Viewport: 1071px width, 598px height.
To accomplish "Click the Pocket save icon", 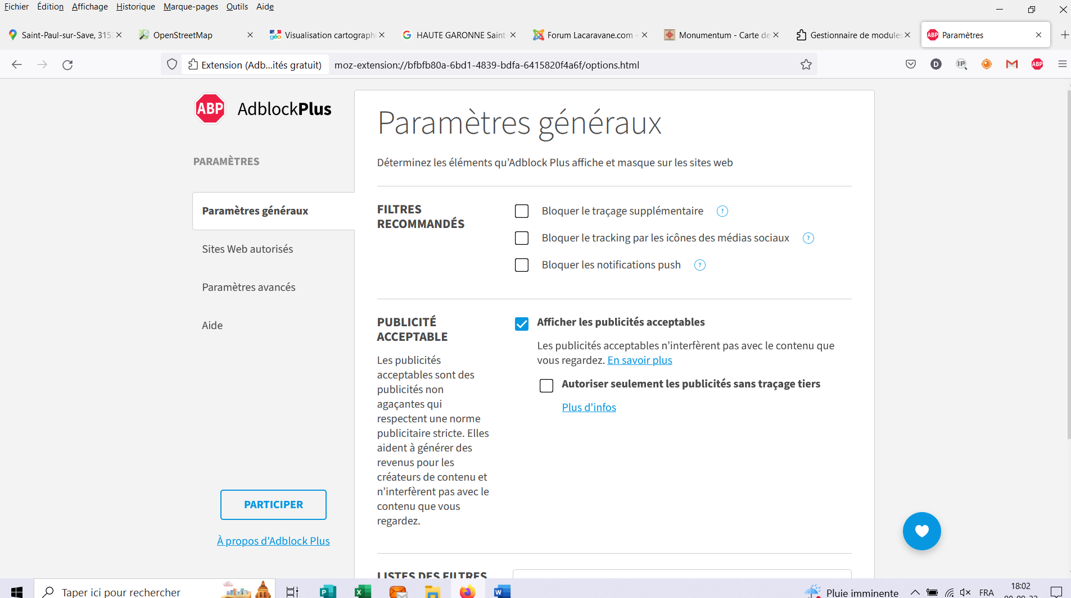I will tap(911, 65).
